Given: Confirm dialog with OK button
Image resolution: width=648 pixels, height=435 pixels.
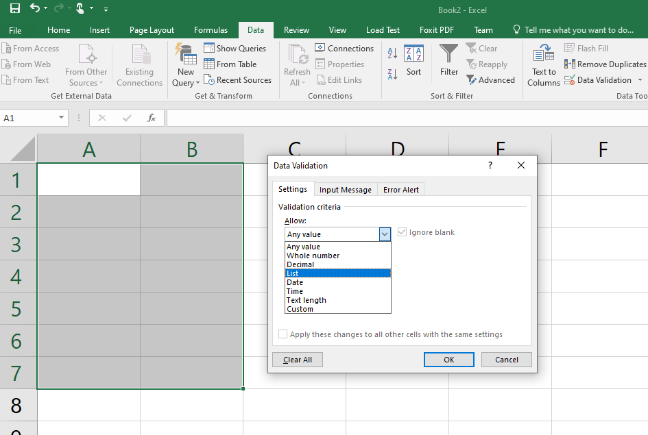Looking at the screenshot, I should [449, 360].
